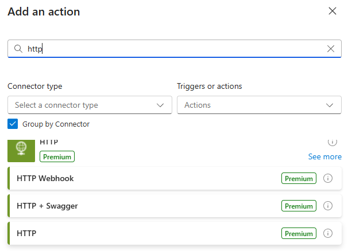The image size is (348, 251).
Task: Click the See more link
Action: (x=324, y=156)
